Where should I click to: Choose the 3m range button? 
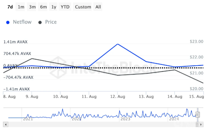pos(32,7)
